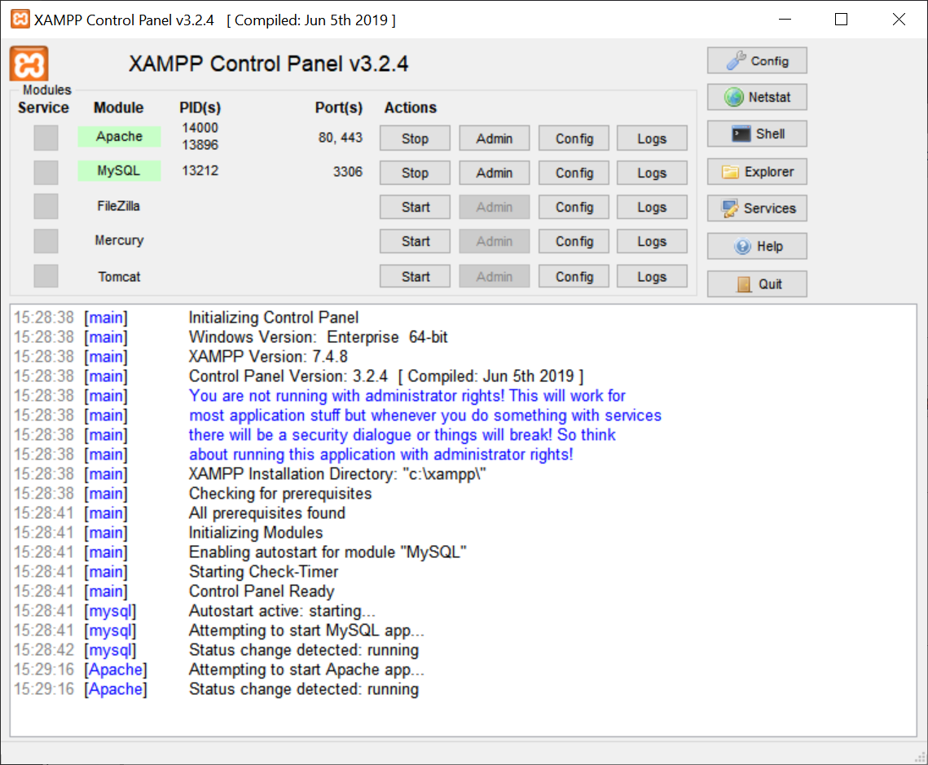Click the Module column header
Screen dimensions: 928x765
tap(118, 108)
